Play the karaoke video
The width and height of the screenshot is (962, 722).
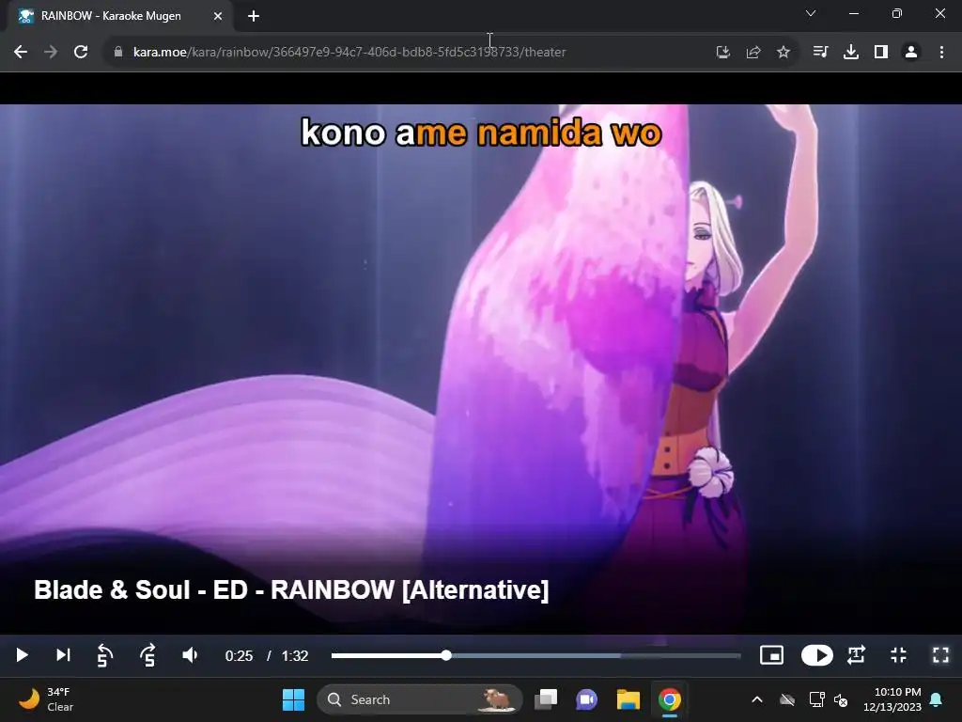pyautogui.click(x=22, y=655)
